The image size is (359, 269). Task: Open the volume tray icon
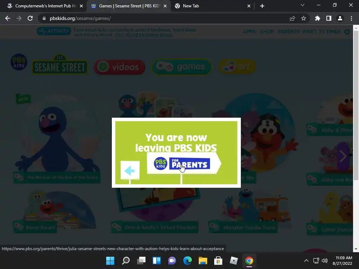tap(325, 261)
